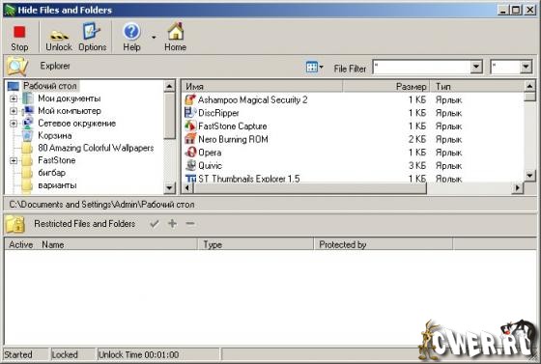Viewport: 541px width, 364px height.
Task: Open the File Filter combo box dropdown
Action: [476, 67]
